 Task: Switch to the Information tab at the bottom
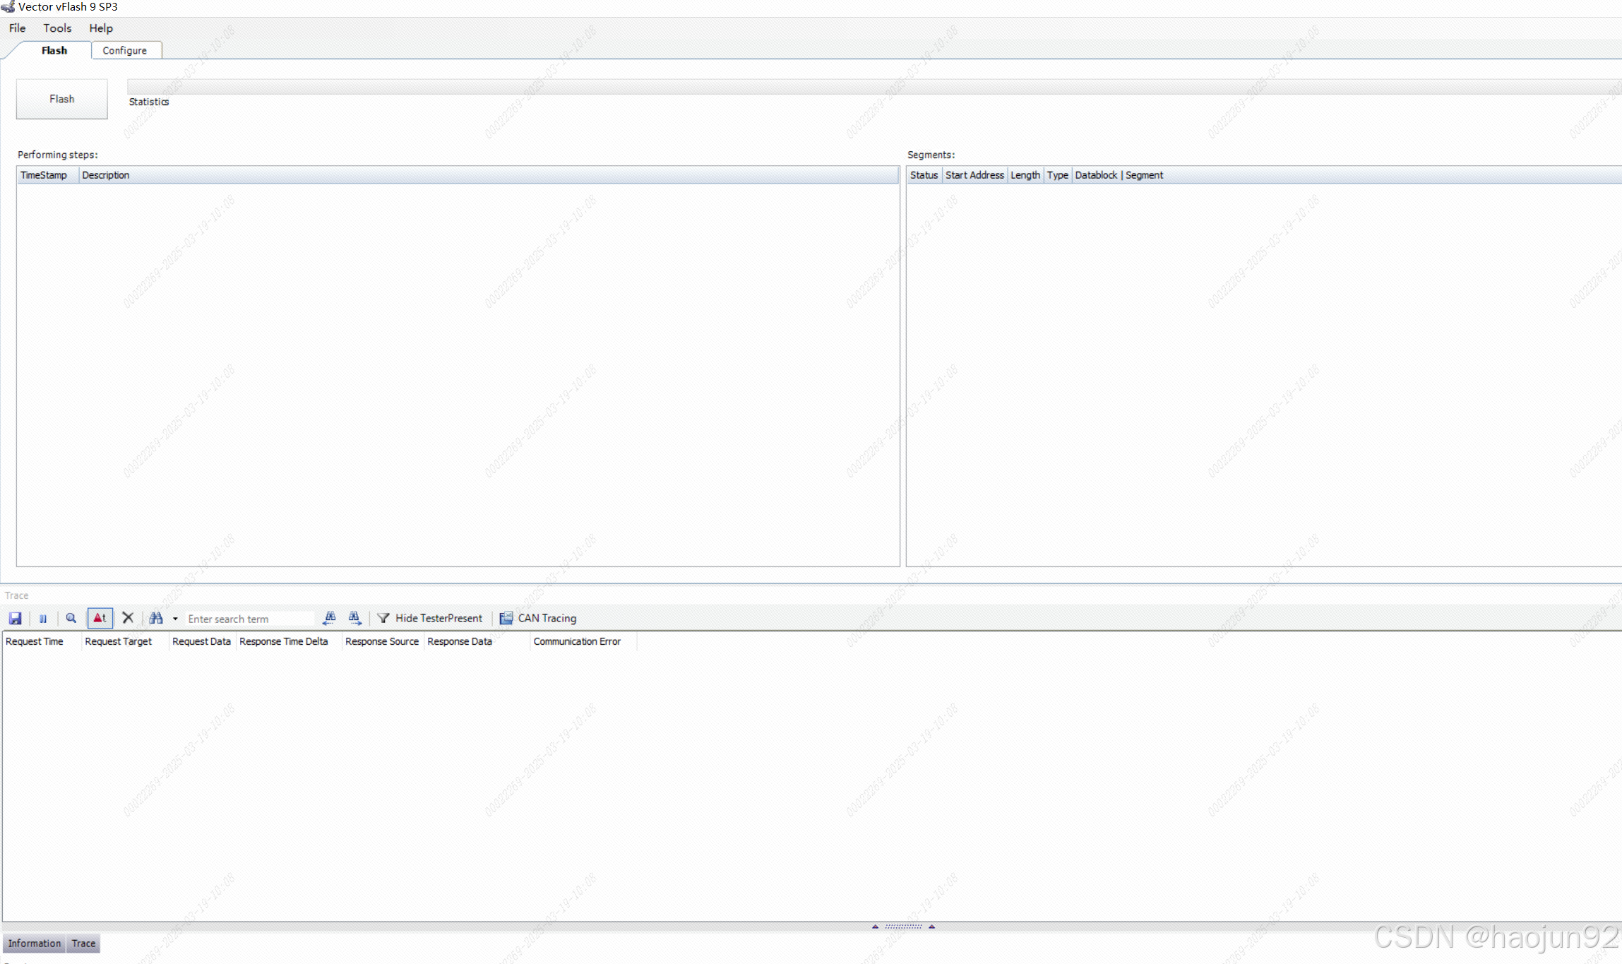click(34, 944)
